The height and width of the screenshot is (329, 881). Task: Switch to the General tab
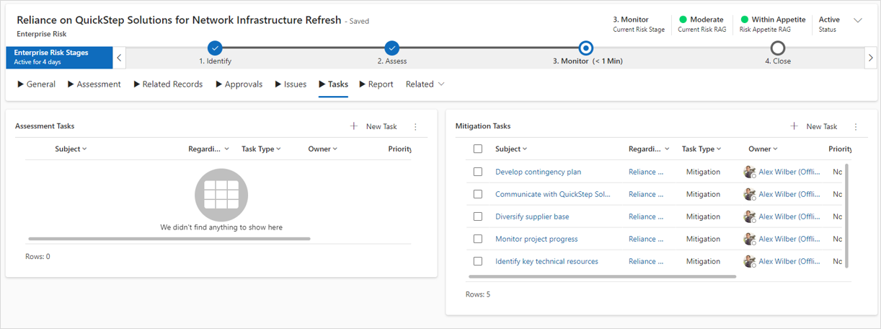(36, 84)
